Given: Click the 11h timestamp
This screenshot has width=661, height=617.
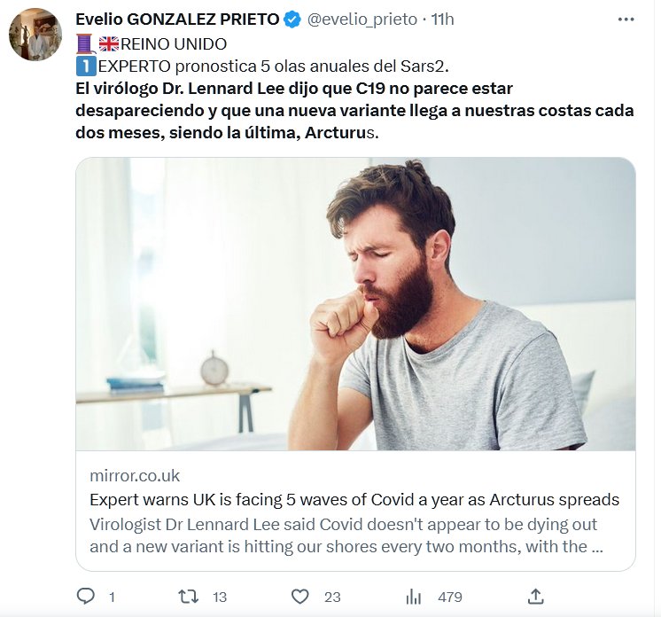Looking at the screenshot, I should [x=442, y=20].
